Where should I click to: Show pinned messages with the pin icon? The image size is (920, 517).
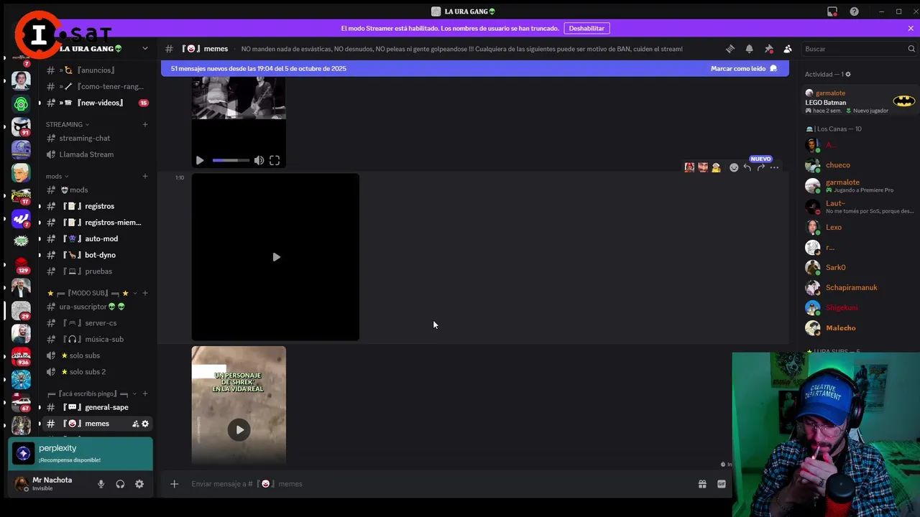[769, 49]
